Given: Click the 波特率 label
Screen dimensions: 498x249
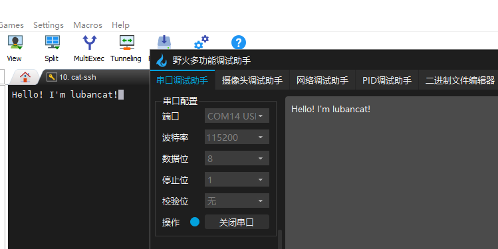Looking at the screenshot, I should click(x=175, y=137).
